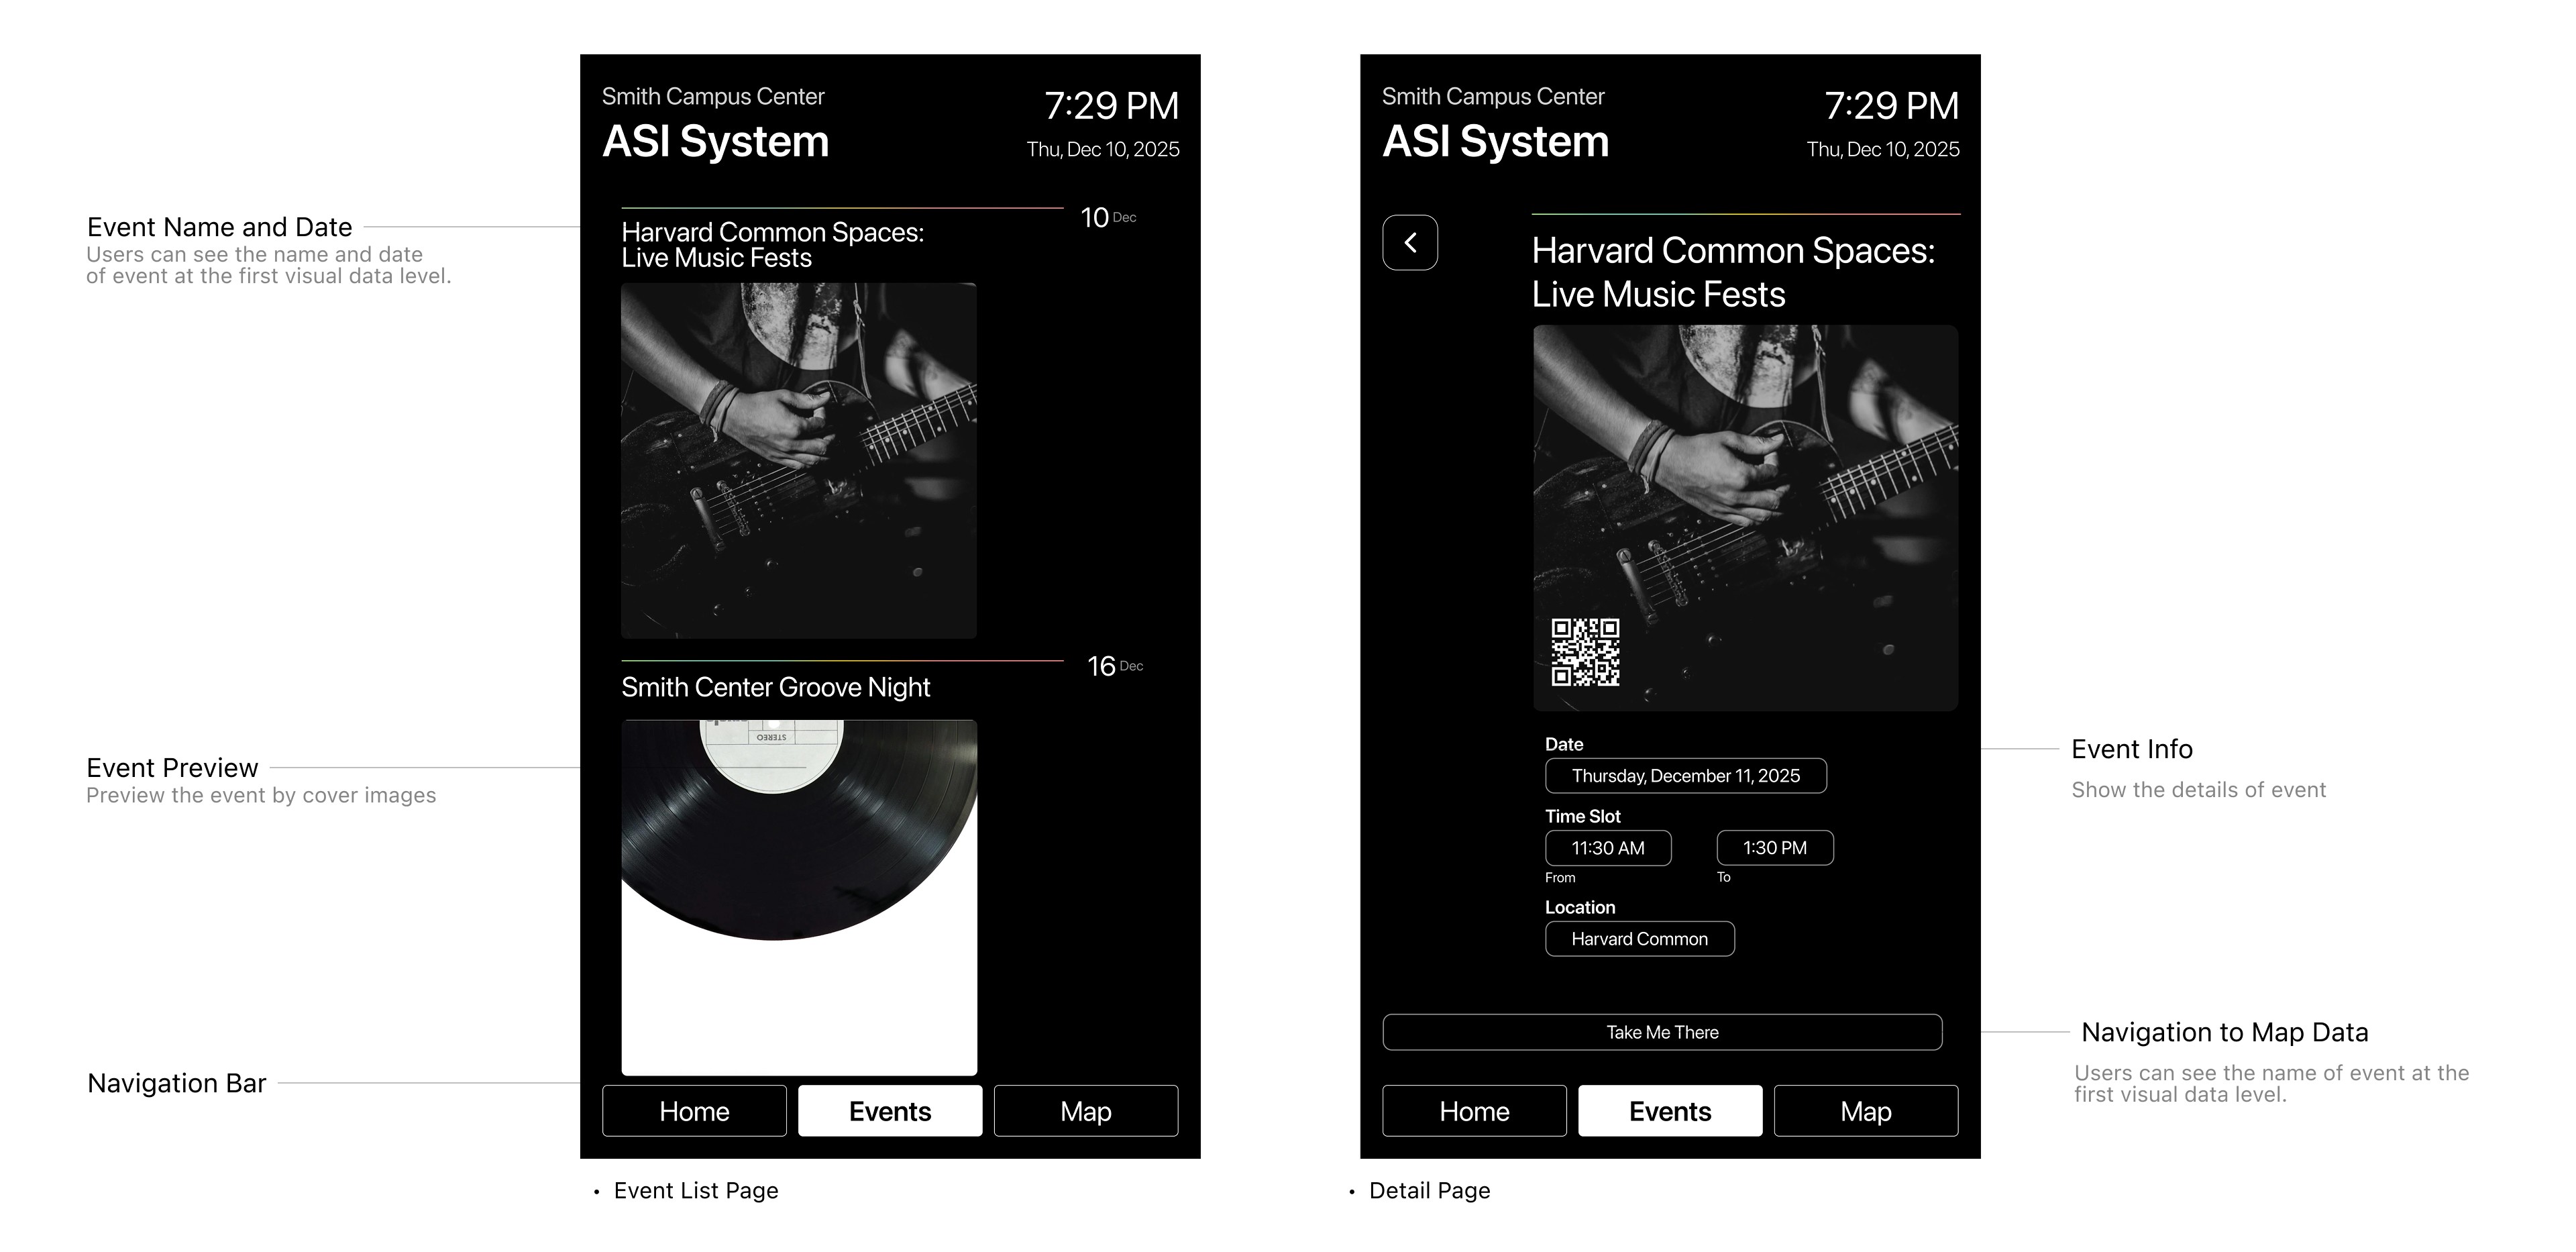Screen dimensions: 2576x1252
Task: Select the Thursday, December 11, 2025 date field
Action: click(x=1686, y=776)
